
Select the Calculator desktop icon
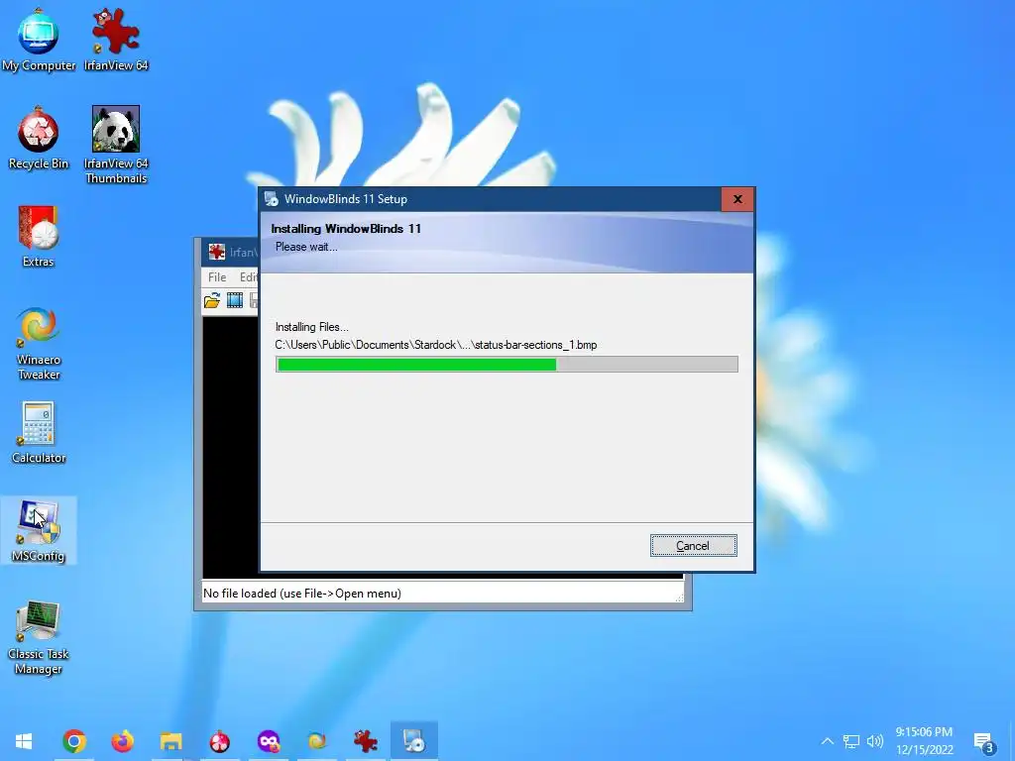point(39,432)
